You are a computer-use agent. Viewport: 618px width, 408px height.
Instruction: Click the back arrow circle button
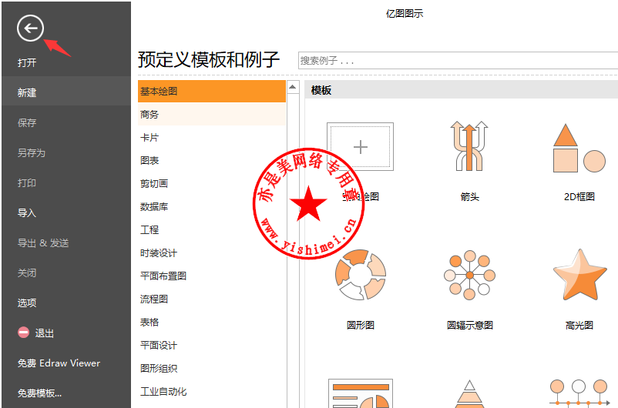(30, 28)
